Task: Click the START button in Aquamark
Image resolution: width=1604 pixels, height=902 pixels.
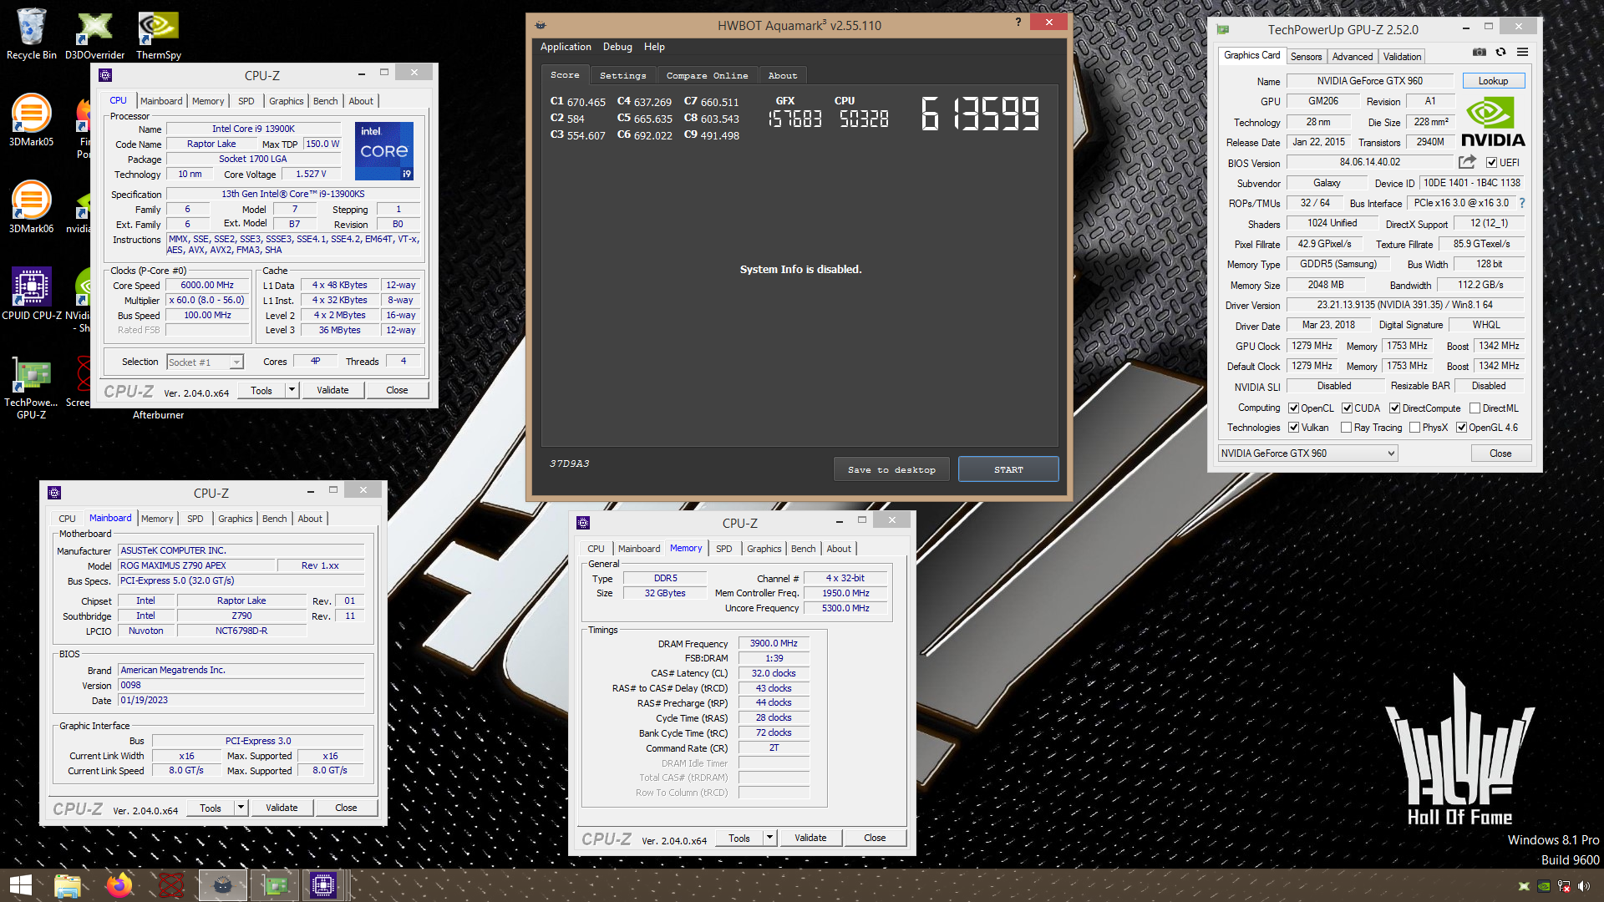Action: pyautogui.click(x=1008, y=469)
